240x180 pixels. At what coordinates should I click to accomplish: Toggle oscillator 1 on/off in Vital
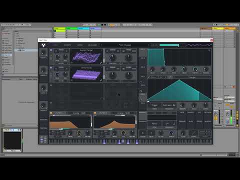[x=51, y=50]
